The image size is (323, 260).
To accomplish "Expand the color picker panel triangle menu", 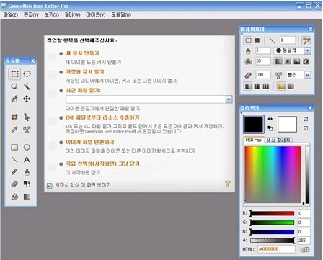I will [242, 112].
